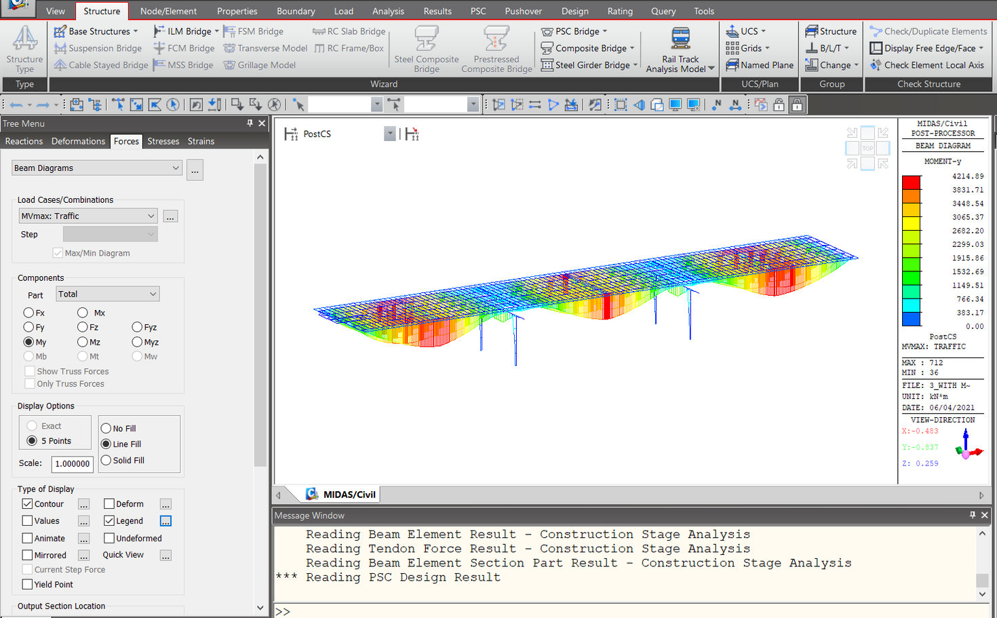Select the Mz component radio button

[81, 342]
